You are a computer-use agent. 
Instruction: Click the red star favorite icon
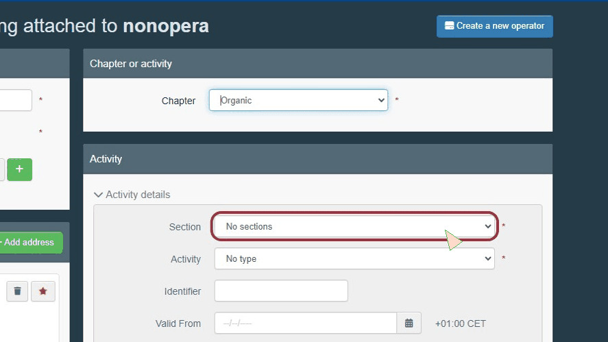click(43, 291)
